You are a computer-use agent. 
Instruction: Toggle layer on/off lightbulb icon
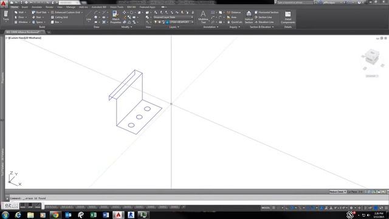point(156,22)
